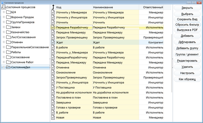Click the Отменен folder icon
203x123 pixels.
8,42
